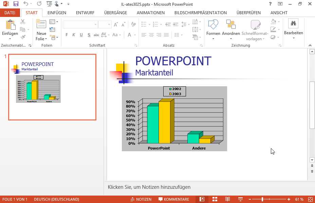Expand numbered list style dropdown

[161, 24]
